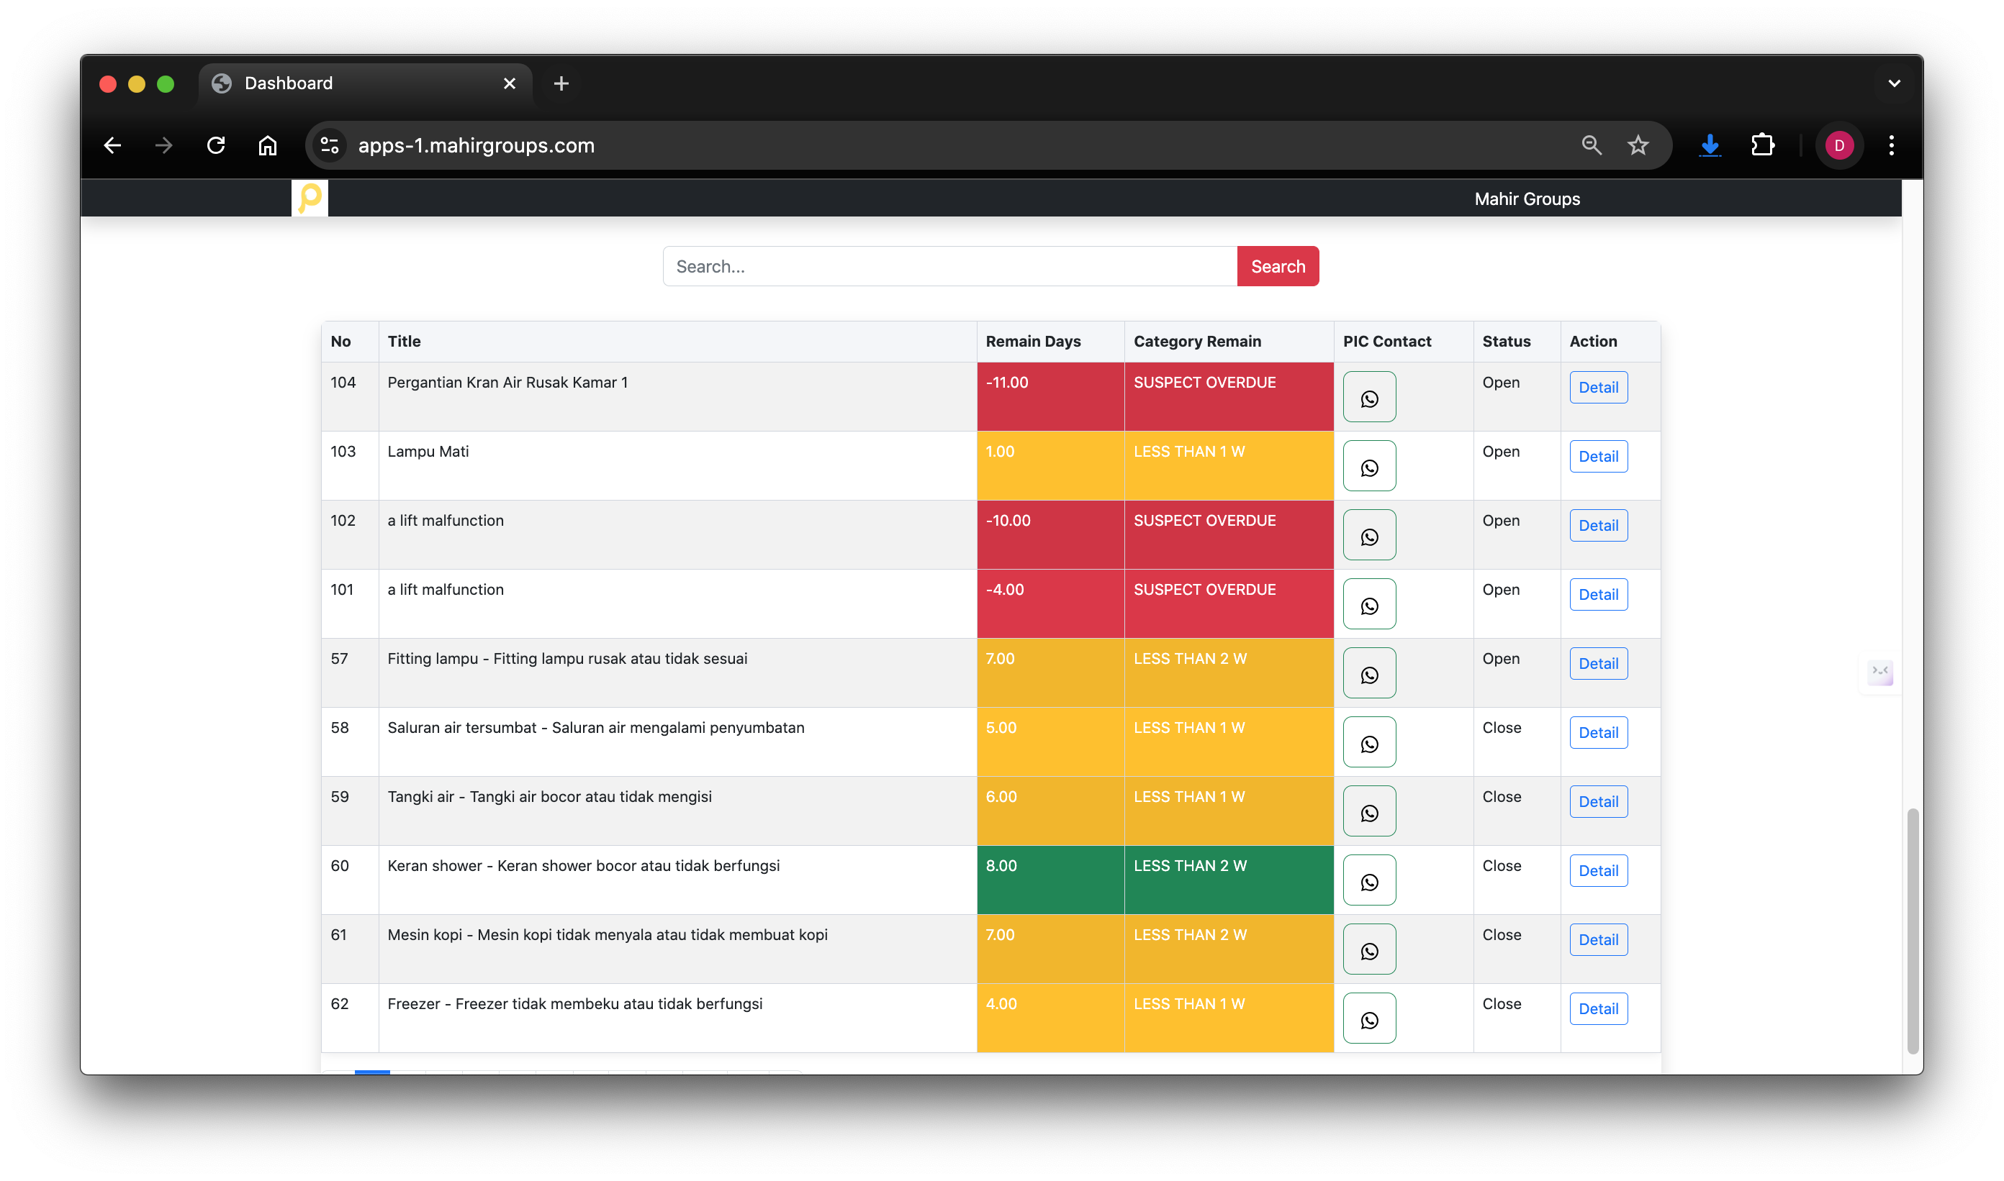Contact PIC via WhatsApp for ticket 60
Image resolution: width=2004 pixels, height=1181 pixels.
click(1368, 880)
